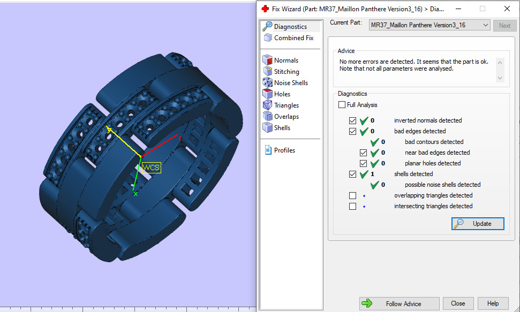This screenshot has height=312, width=520.
Task: Select Combined Fix in the sidebar
Action: tap(293, 38)
